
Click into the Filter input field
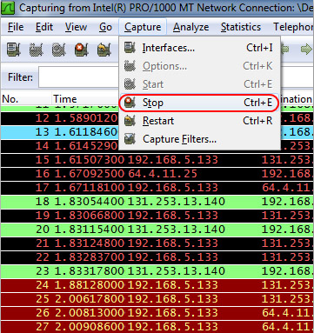(x=78, y=77)
